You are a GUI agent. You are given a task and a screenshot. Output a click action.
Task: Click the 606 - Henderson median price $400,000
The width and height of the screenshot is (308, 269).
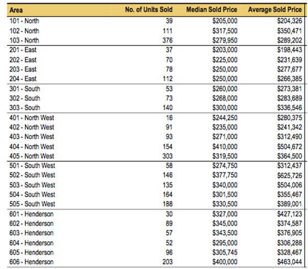225,262
